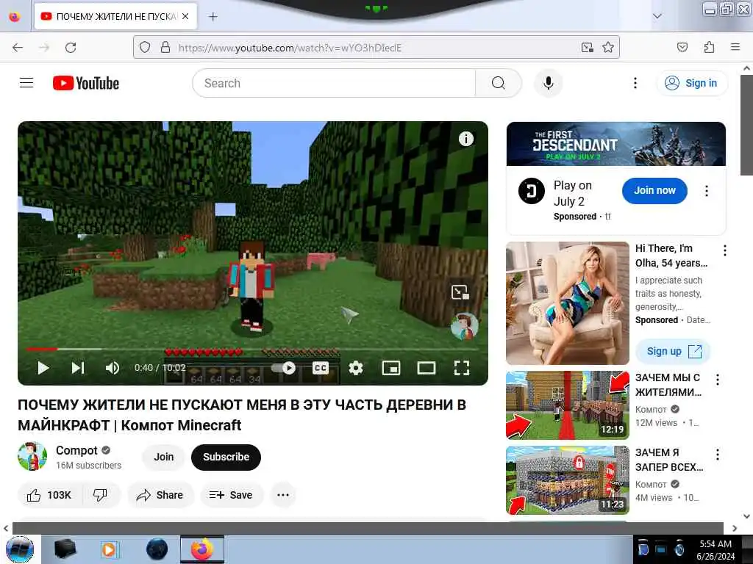Open the Firefox extensions puzzle icon

(709, 48)
